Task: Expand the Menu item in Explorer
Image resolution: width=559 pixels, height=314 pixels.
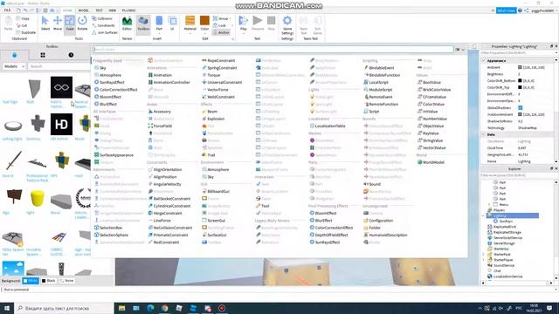Action: (489, 205)
